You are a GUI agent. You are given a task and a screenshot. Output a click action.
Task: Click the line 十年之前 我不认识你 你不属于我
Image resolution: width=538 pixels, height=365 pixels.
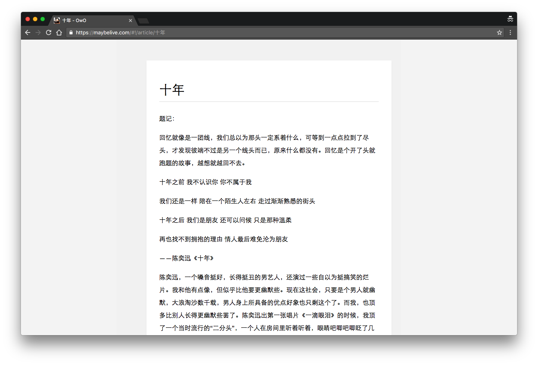[206, 182]
